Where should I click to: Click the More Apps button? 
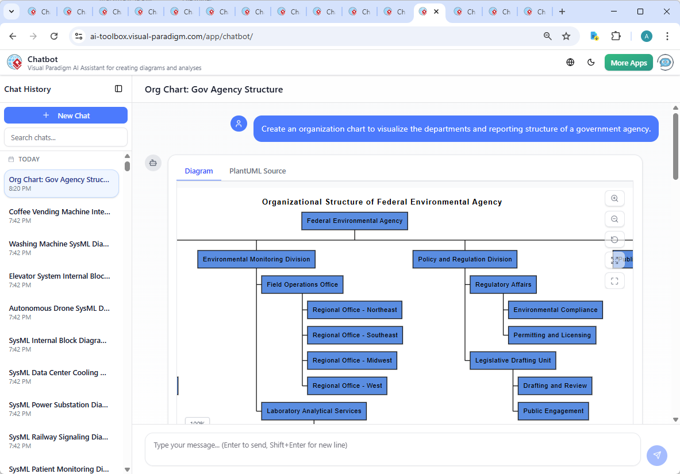click(628, 62)
